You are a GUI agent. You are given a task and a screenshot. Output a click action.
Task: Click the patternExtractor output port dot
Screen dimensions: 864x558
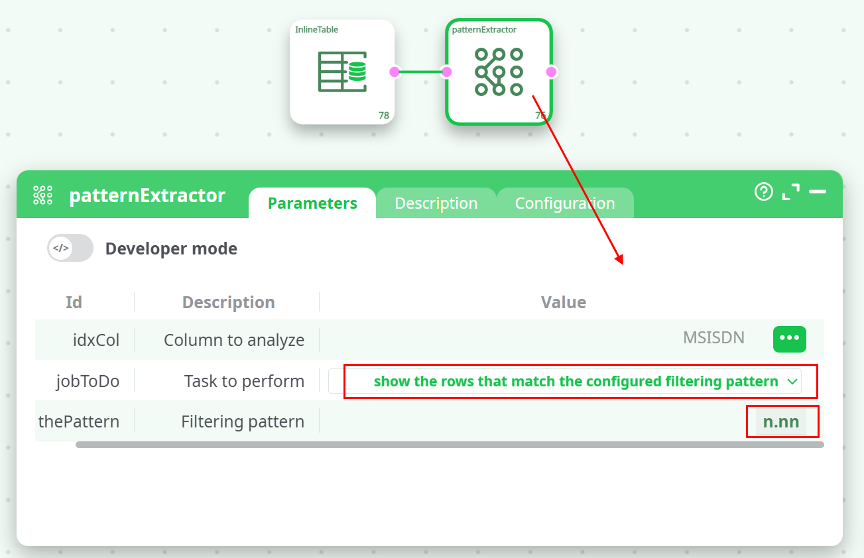(550, 72)
